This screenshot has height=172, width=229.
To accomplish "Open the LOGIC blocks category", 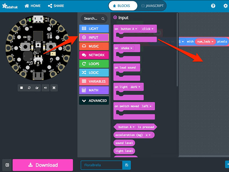I will pyautogui.click(x=94, y=72).
